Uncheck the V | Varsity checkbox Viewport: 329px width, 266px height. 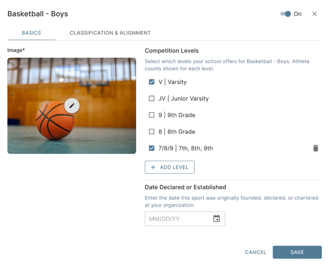[152, 82]
